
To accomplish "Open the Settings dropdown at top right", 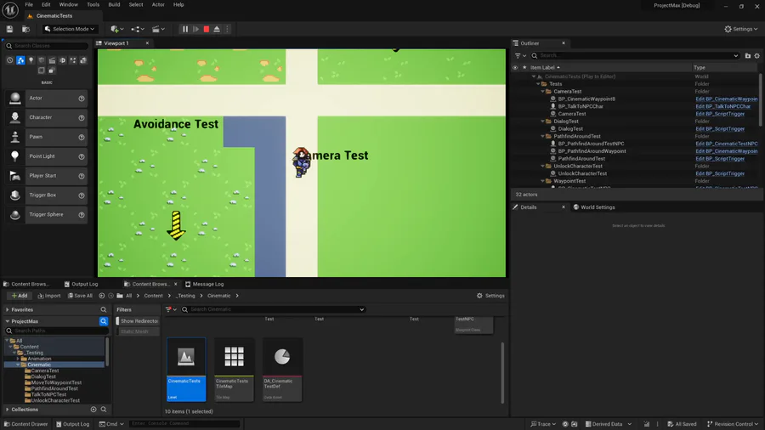I will (x=741, y=29).
